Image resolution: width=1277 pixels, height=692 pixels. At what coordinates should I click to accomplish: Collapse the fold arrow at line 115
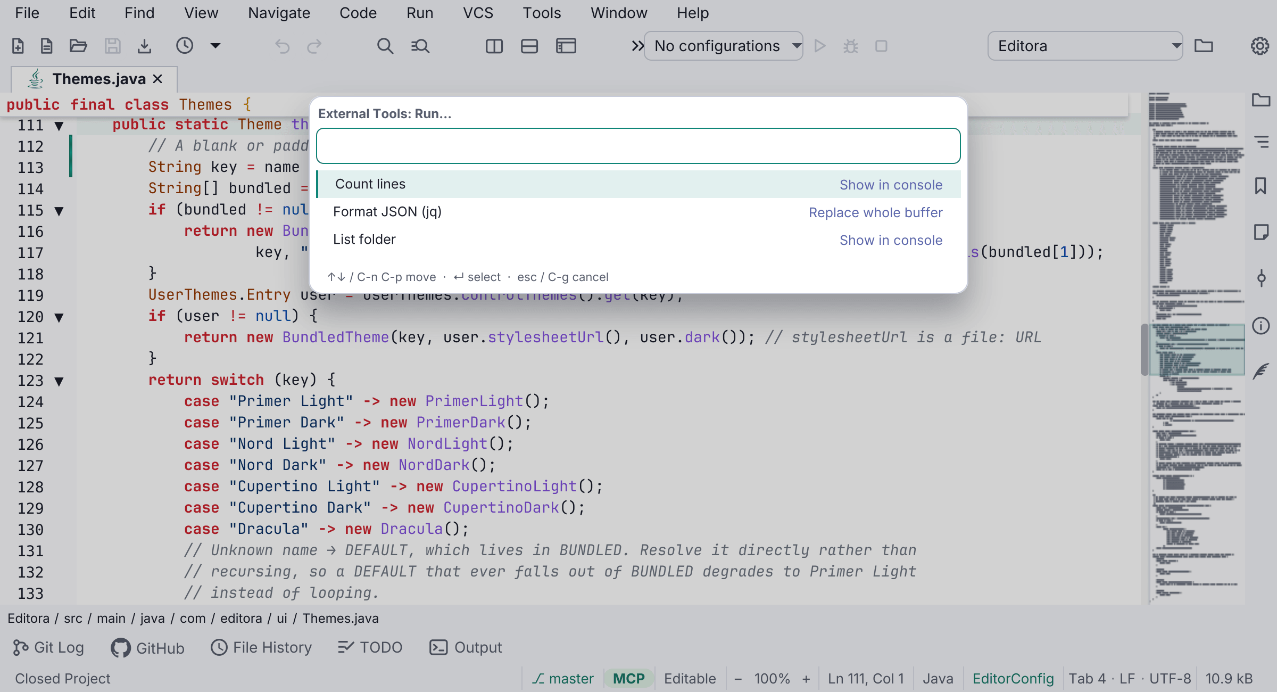click(59, 211)
